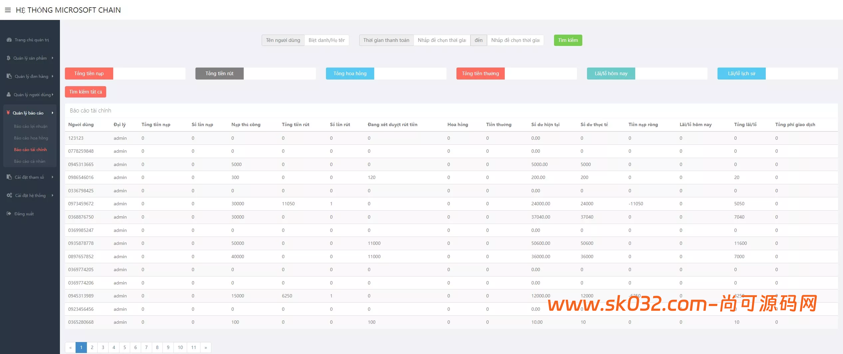Select Báo cáo cá nhân menu item
This screenshot has width=843, height=354.
pyautogui.click(x=30, y=161)
